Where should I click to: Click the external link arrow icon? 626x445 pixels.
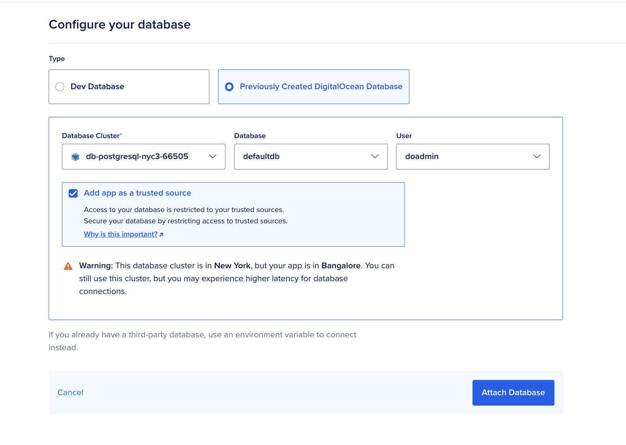[x=161, y=235]
